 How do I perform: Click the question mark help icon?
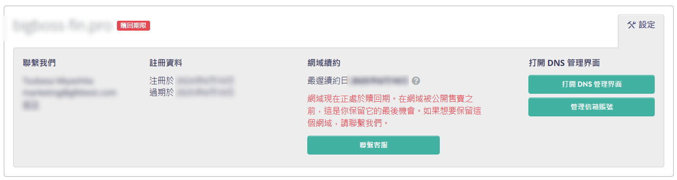coord(416,81)
